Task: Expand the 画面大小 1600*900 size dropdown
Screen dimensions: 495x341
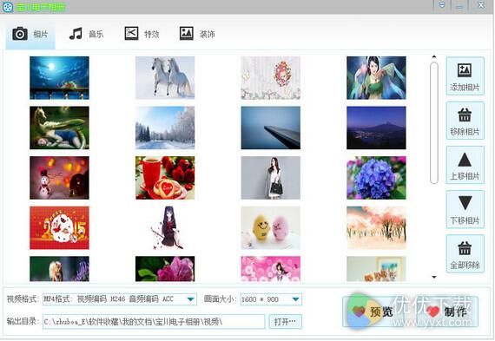Action: click(x=296, y=299)
